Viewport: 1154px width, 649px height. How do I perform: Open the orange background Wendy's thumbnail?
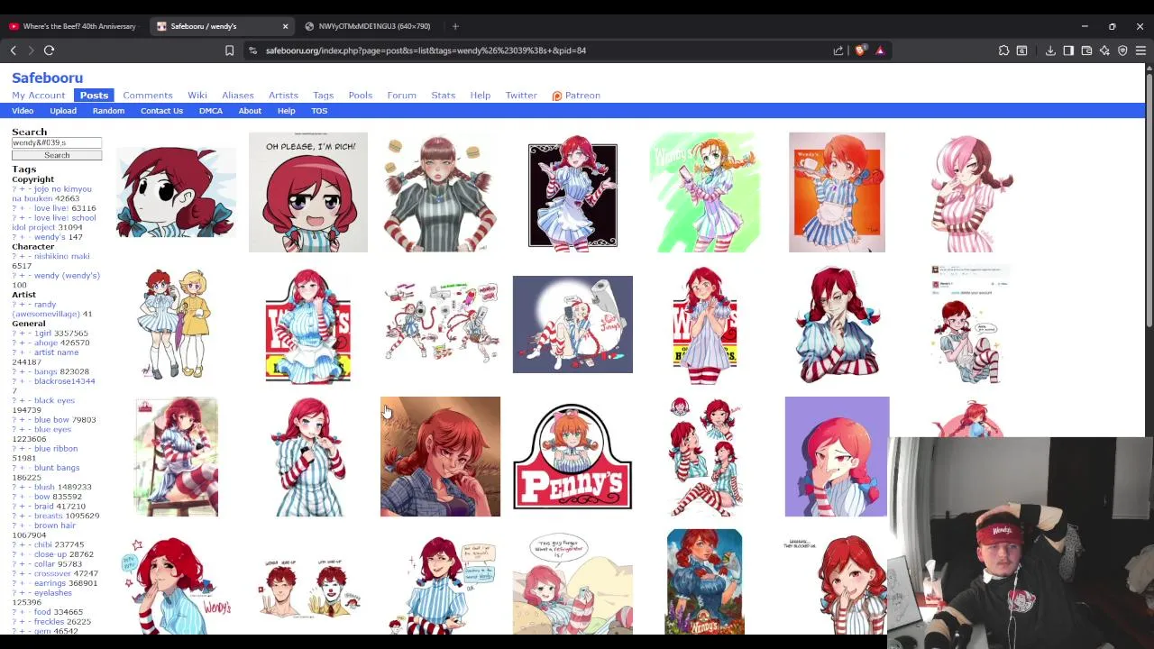837,192
